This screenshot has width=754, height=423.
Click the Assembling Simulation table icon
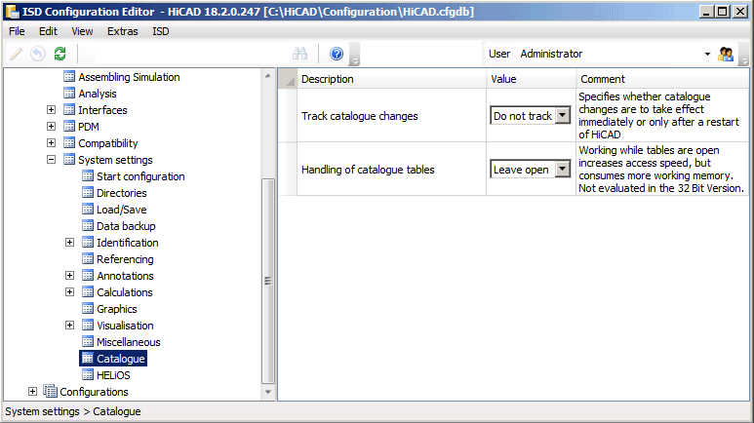coord(69,77)
